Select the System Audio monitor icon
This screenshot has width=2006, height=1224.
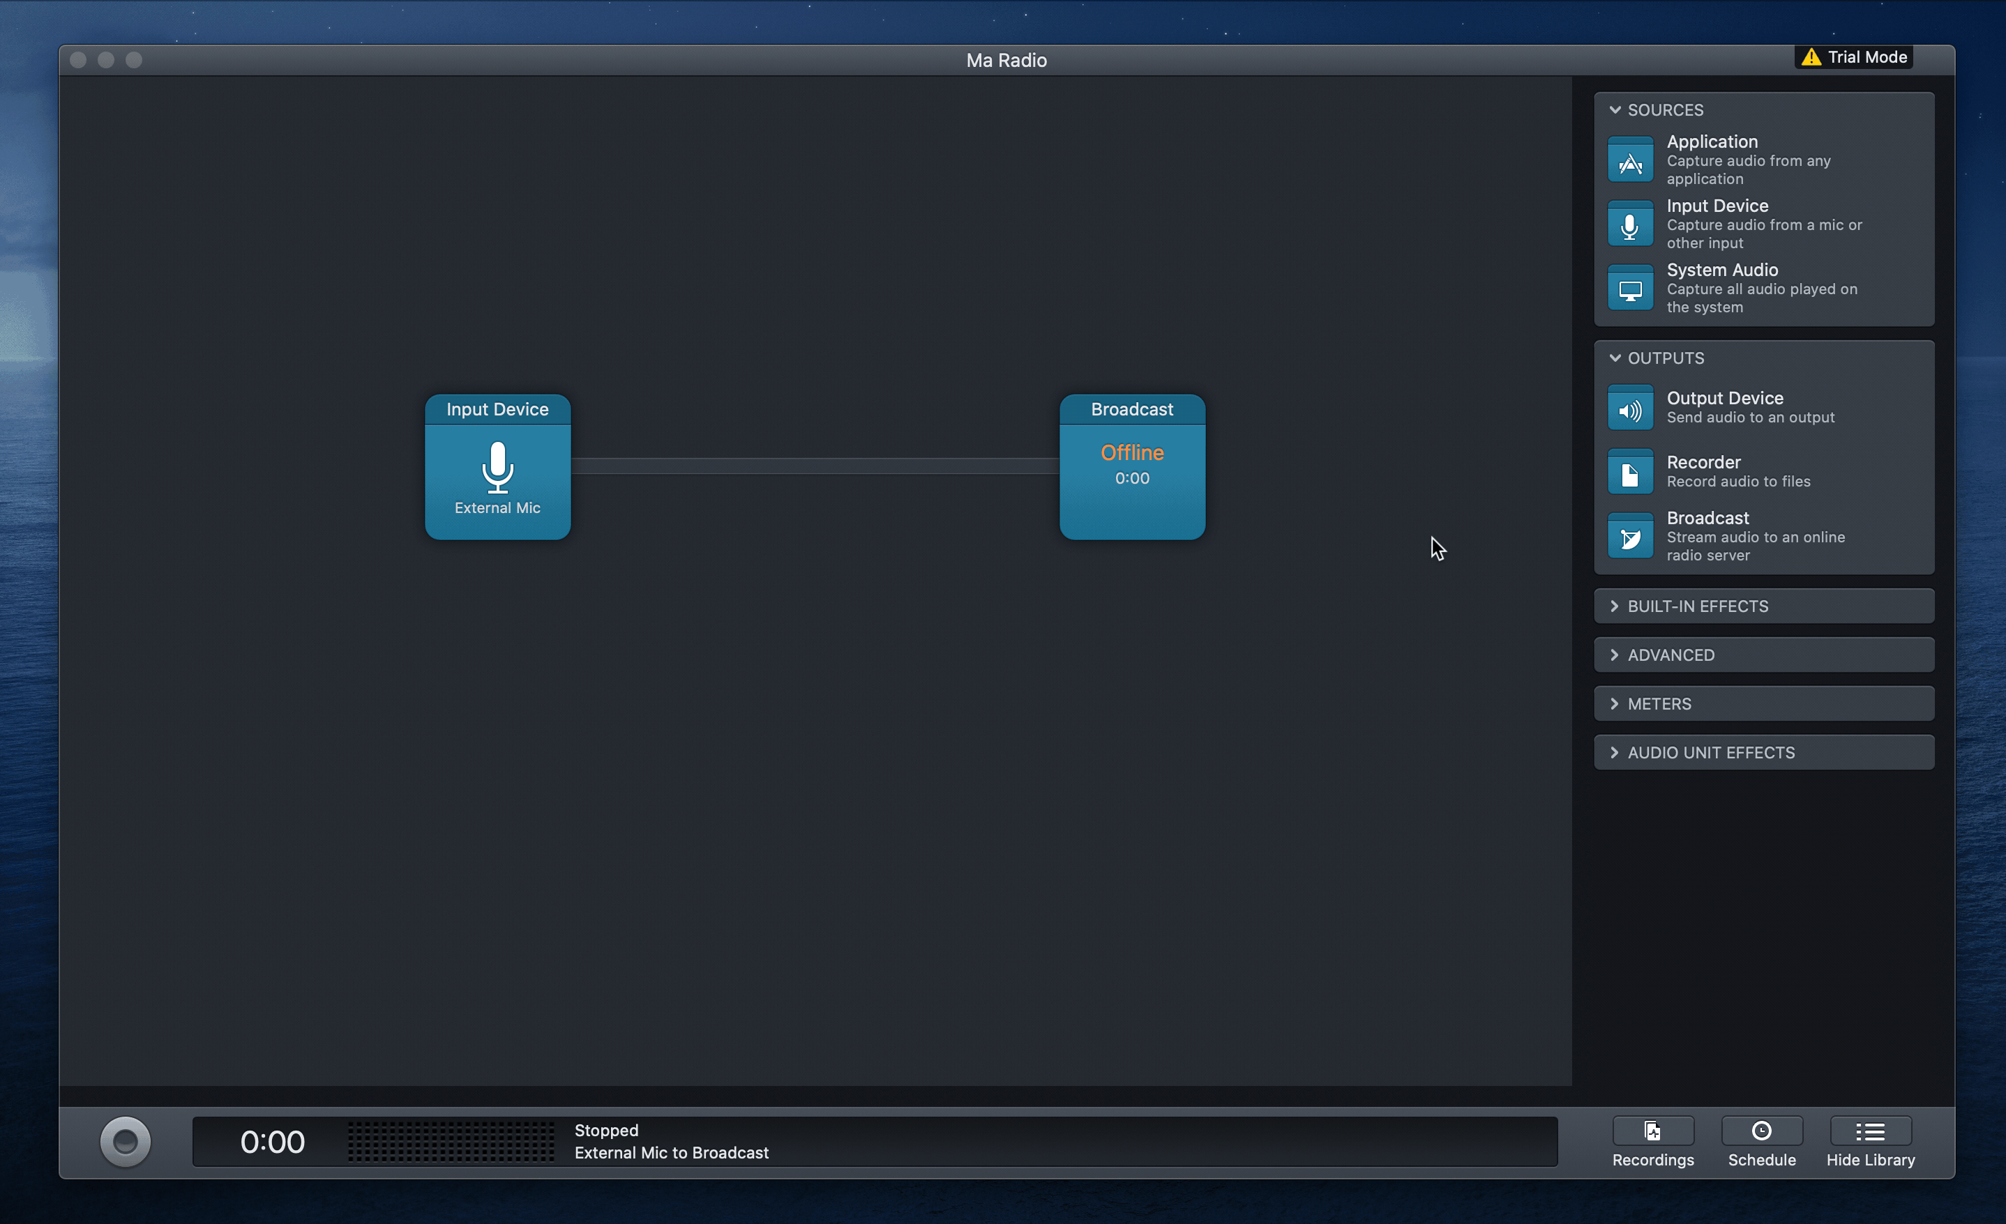pyautogui.click(x=1630, y=289)
